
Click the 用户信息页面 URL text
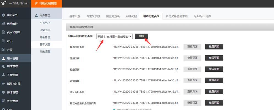tap(146, 47)
